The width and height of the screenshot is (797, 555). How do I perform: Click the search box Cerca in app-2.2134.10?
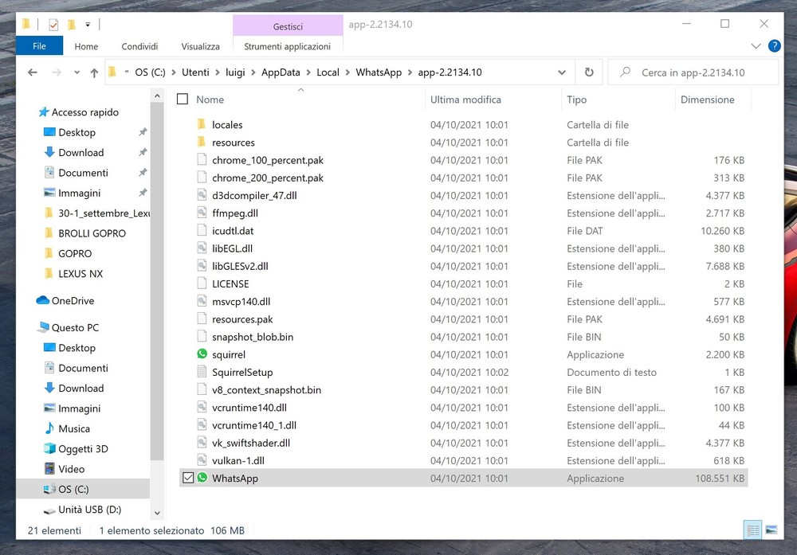click(693, 72)
